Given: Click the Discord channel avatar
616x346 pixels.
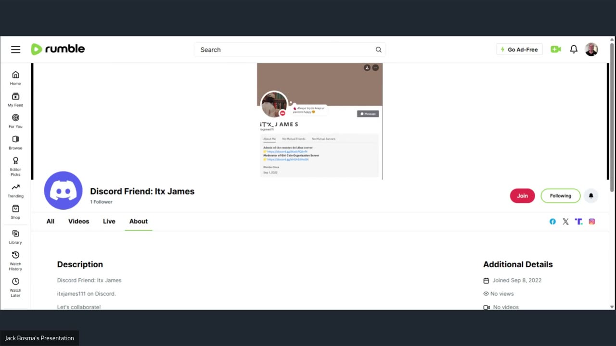Looking at the screenshot, I should pyautogui.click(x=63, y=190).
